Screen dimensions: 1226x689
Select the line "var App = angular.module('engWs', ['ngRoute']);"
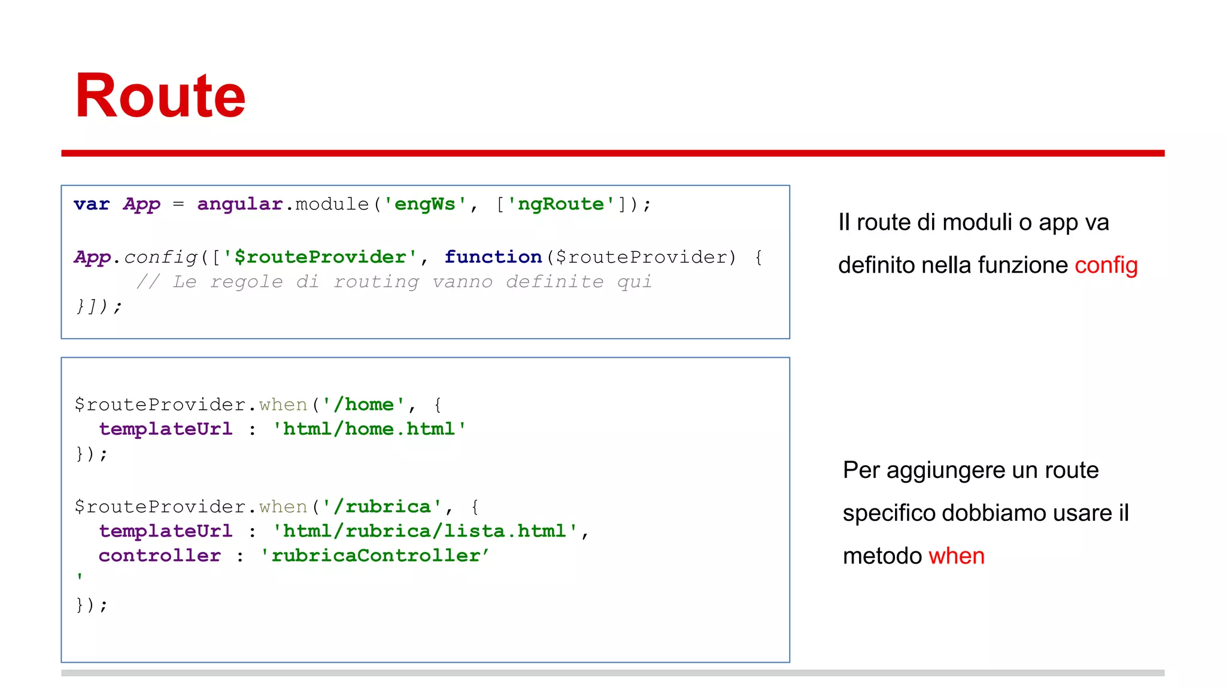[362, 205]
